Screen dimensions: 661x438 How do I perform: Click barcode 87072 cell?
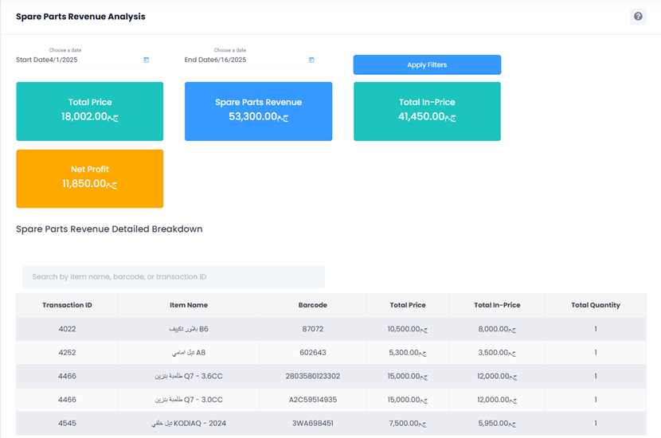(x=312, y=329)
